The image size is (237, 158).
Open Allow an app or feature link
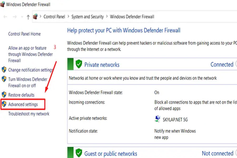tap(31, 54)
